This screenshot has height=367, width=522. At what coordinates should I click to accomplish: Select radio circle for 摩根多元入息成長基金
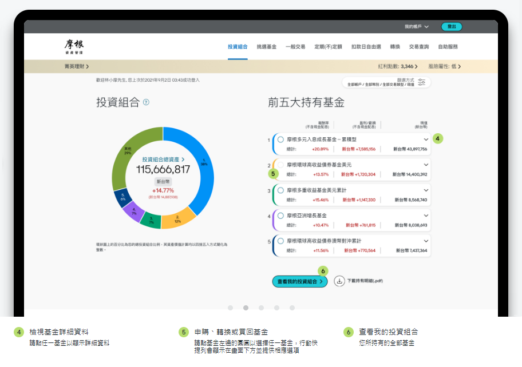point(280,139)
